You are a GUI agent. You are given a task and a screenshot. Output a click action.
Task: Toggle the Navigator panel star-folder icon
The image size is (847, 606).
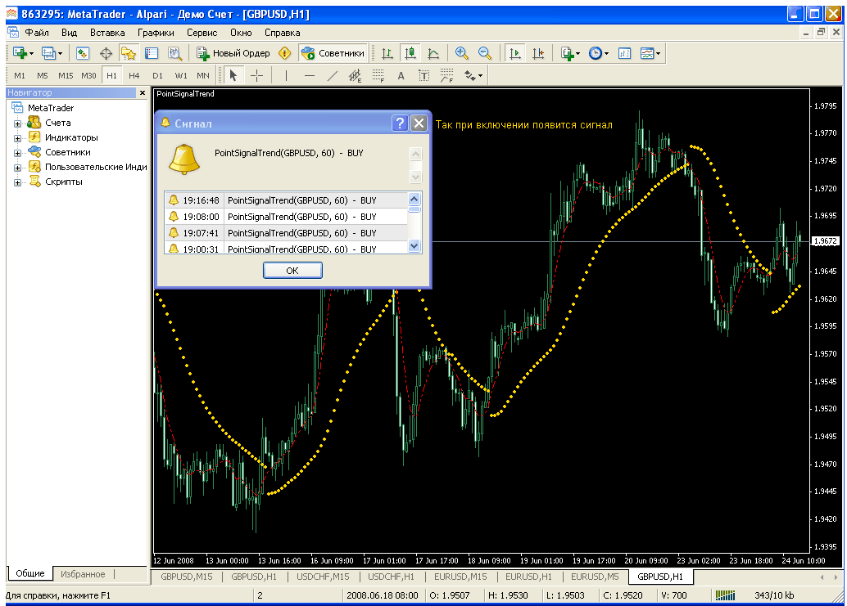(129, 53)
